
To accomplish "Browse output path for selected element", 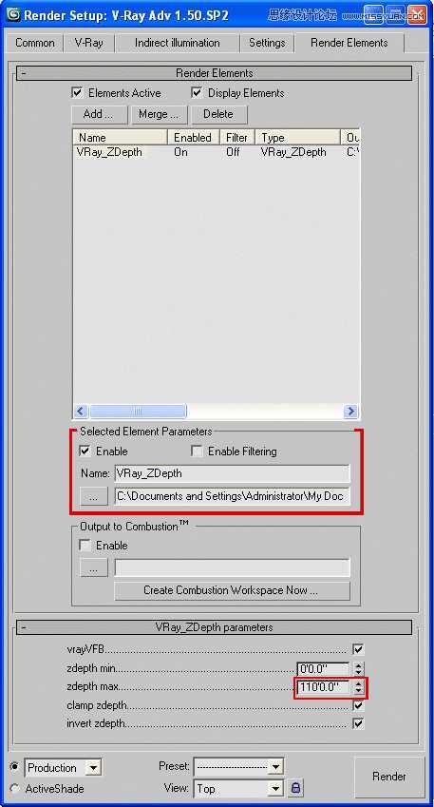I will click(94, 497).
